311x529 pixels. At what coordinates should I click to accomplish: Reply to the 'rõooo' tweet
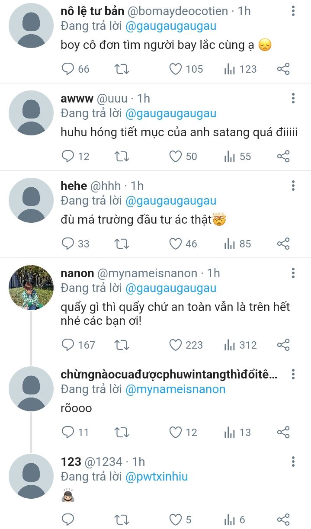[68, 432]
